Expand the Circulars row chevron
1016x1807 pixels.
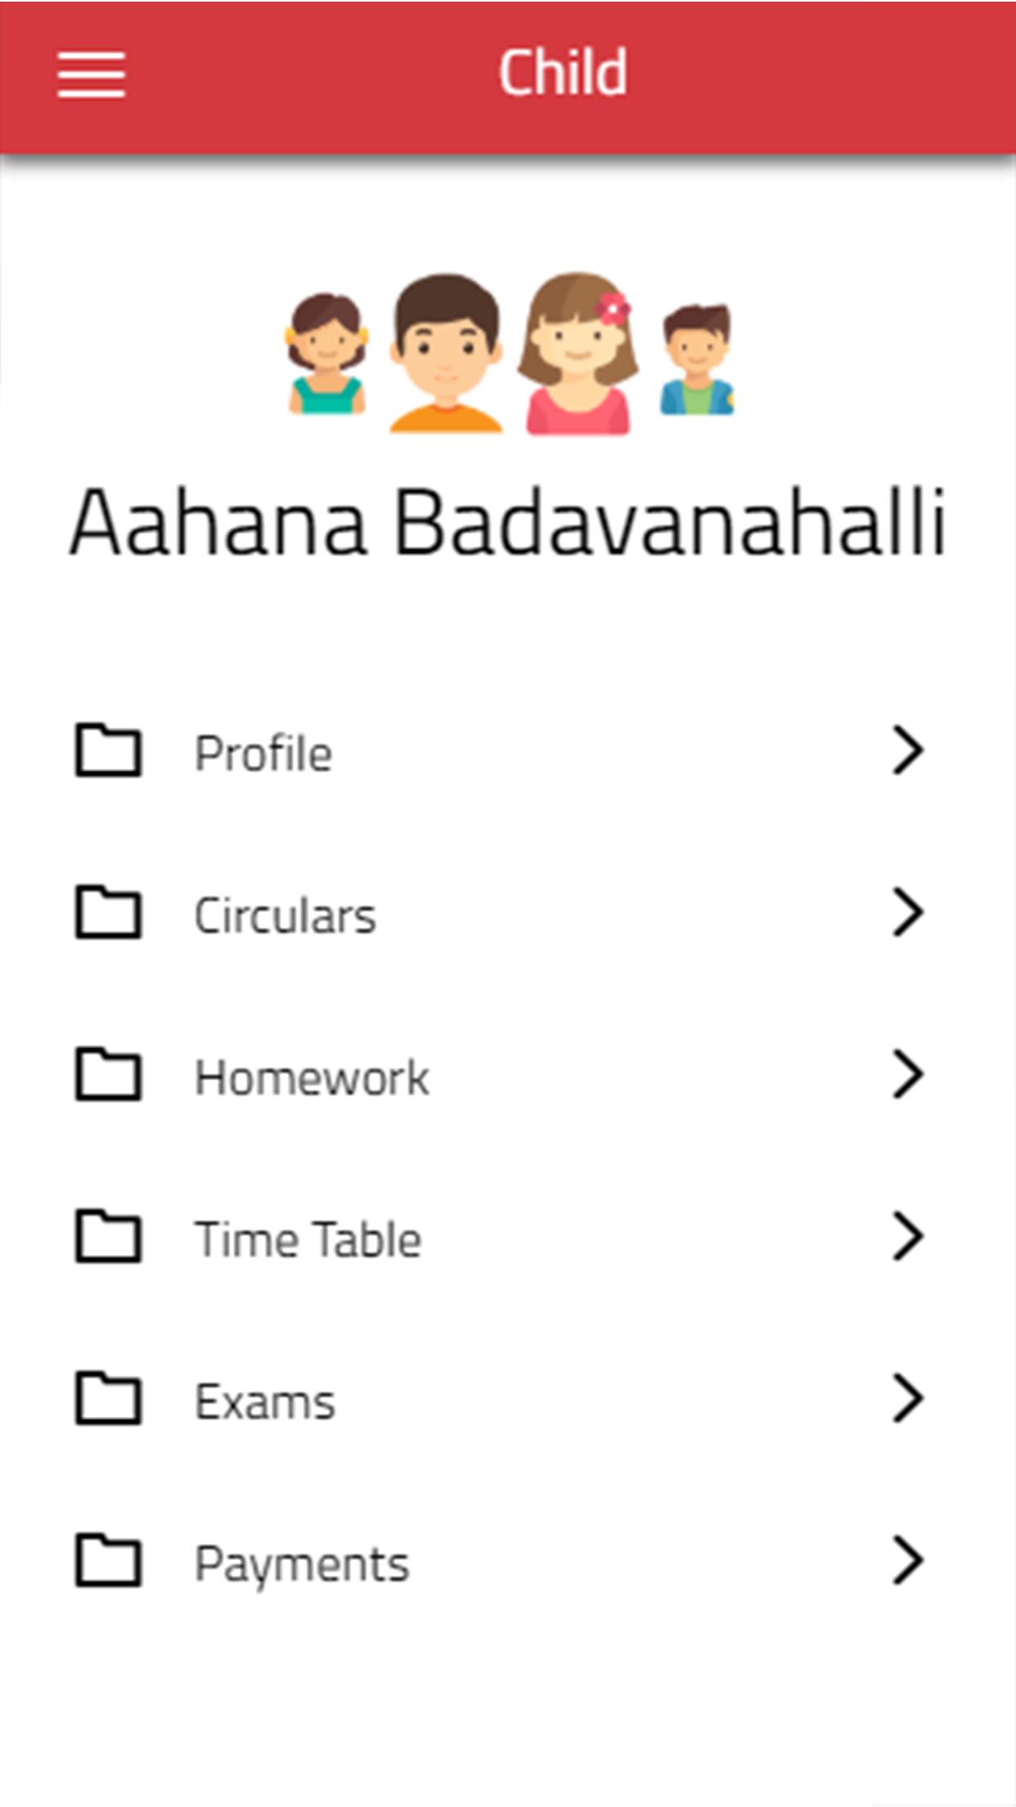(907, 912)
